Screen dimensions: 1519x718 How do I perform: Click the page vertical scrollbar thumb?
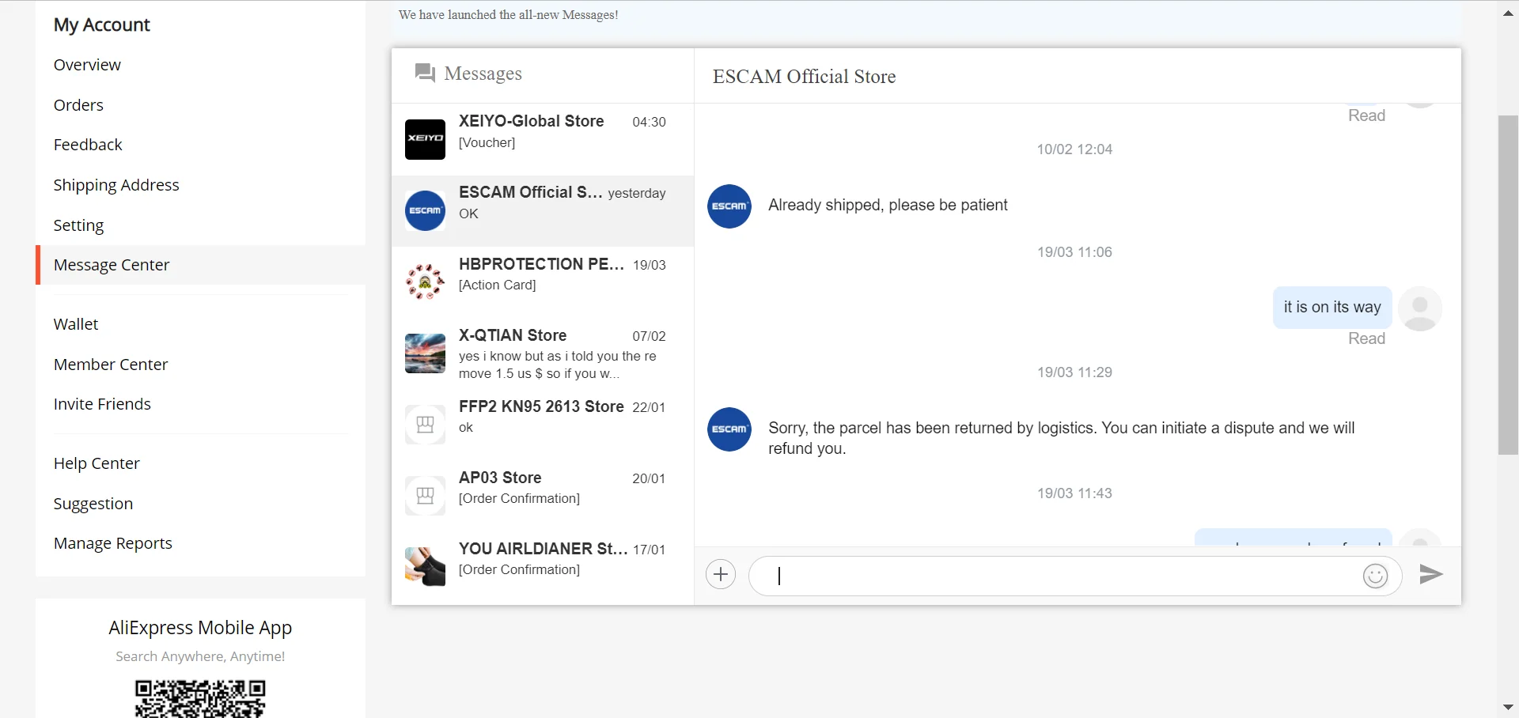pos(1508,285)
